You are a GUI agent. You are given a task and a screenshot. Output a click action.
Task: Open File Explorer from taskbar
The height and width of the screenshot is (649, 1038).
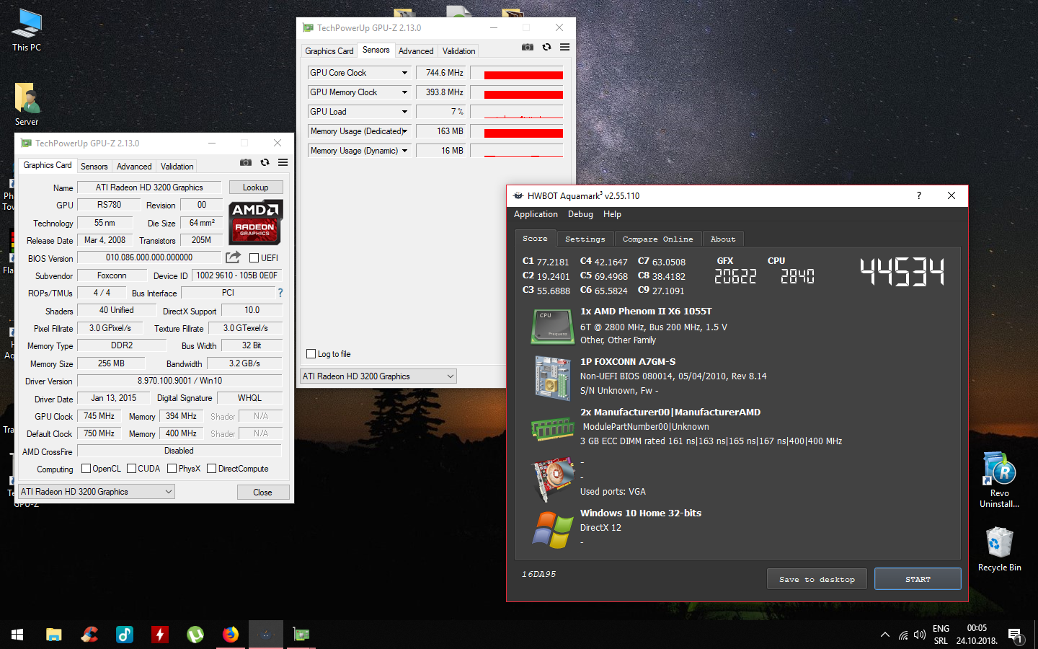pos(54,635)
